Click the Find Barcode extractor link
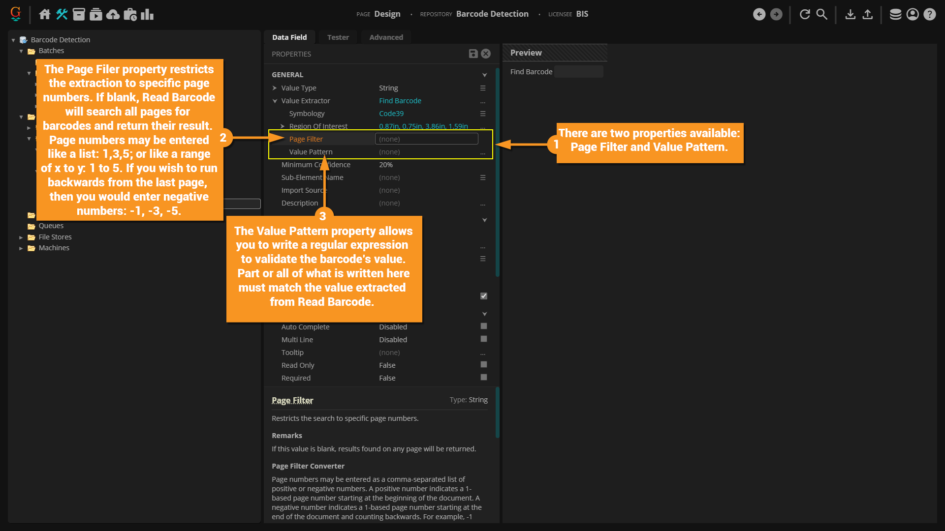 coord(400,101)
